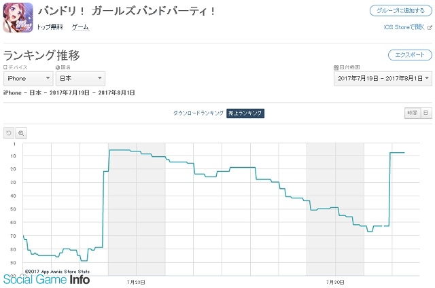Click the BanG Dream app icon thumbnail
Viewport: 435px width, 288px height.
[x=18, y=18]
